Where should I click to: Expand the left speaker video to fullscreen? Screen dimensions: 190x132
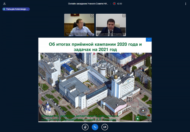[92, 16]
